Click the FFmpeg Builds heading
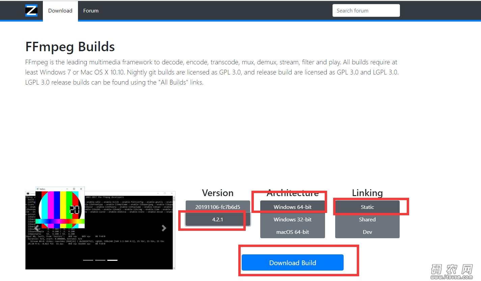Viewport: 481px width, 281px height. point(70,46)
